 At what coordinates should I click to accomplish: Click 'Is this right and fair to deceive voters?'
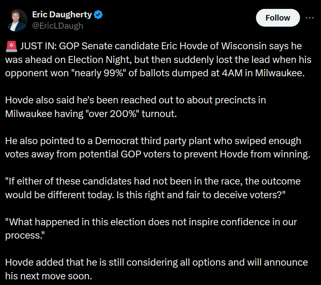point(201,195)
